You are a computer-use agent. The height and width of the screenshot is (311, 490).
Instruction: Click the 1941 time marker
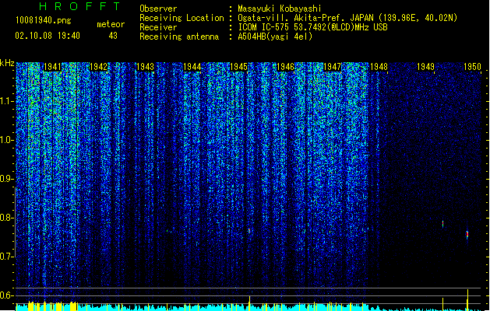[52, 67]
